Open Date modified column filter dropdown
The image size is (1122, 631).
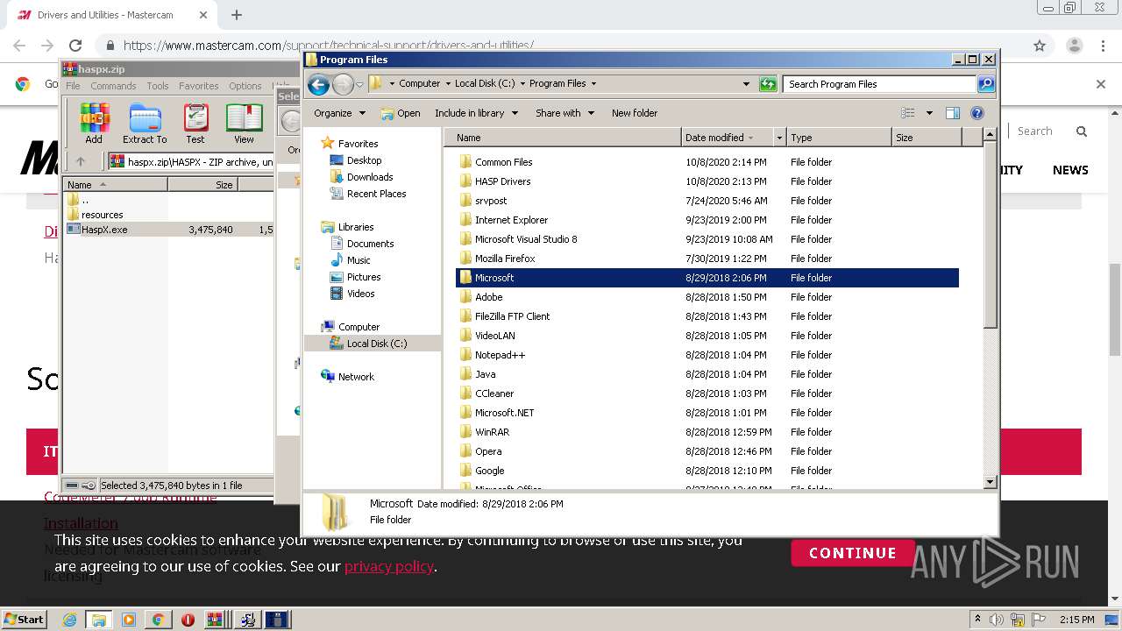coord(778,138)
